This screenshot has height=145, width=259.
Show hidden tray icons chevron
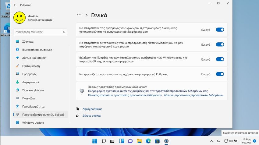pos(211,141)
